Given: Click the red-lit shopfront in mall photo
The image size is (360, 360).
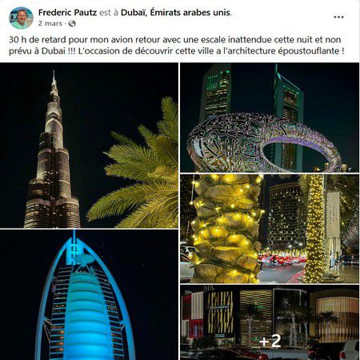Looking at the screenshot, I should (x=192, y=314).
